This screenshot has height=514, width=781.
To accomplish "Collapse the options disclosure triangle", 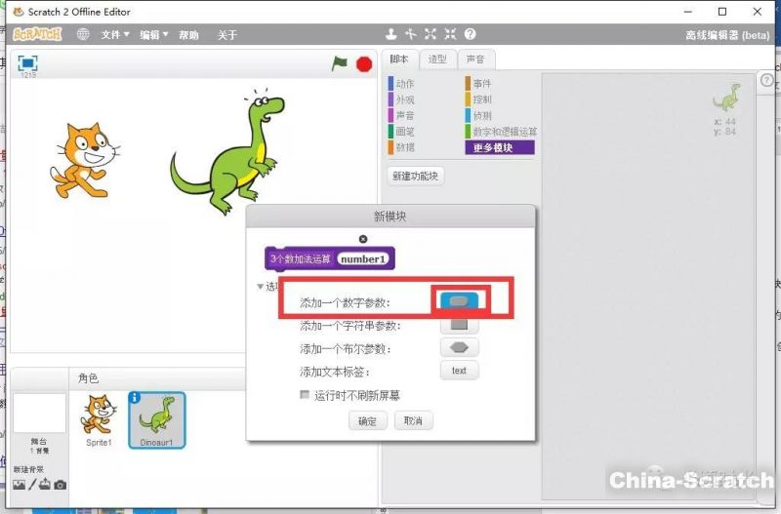I will pyautogui.click(x=260, y=287).
